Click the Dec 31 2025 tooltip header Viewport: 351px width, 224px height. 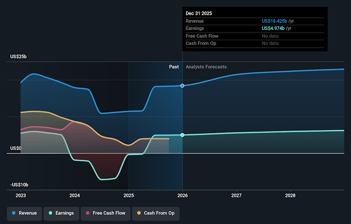(199, 13)
